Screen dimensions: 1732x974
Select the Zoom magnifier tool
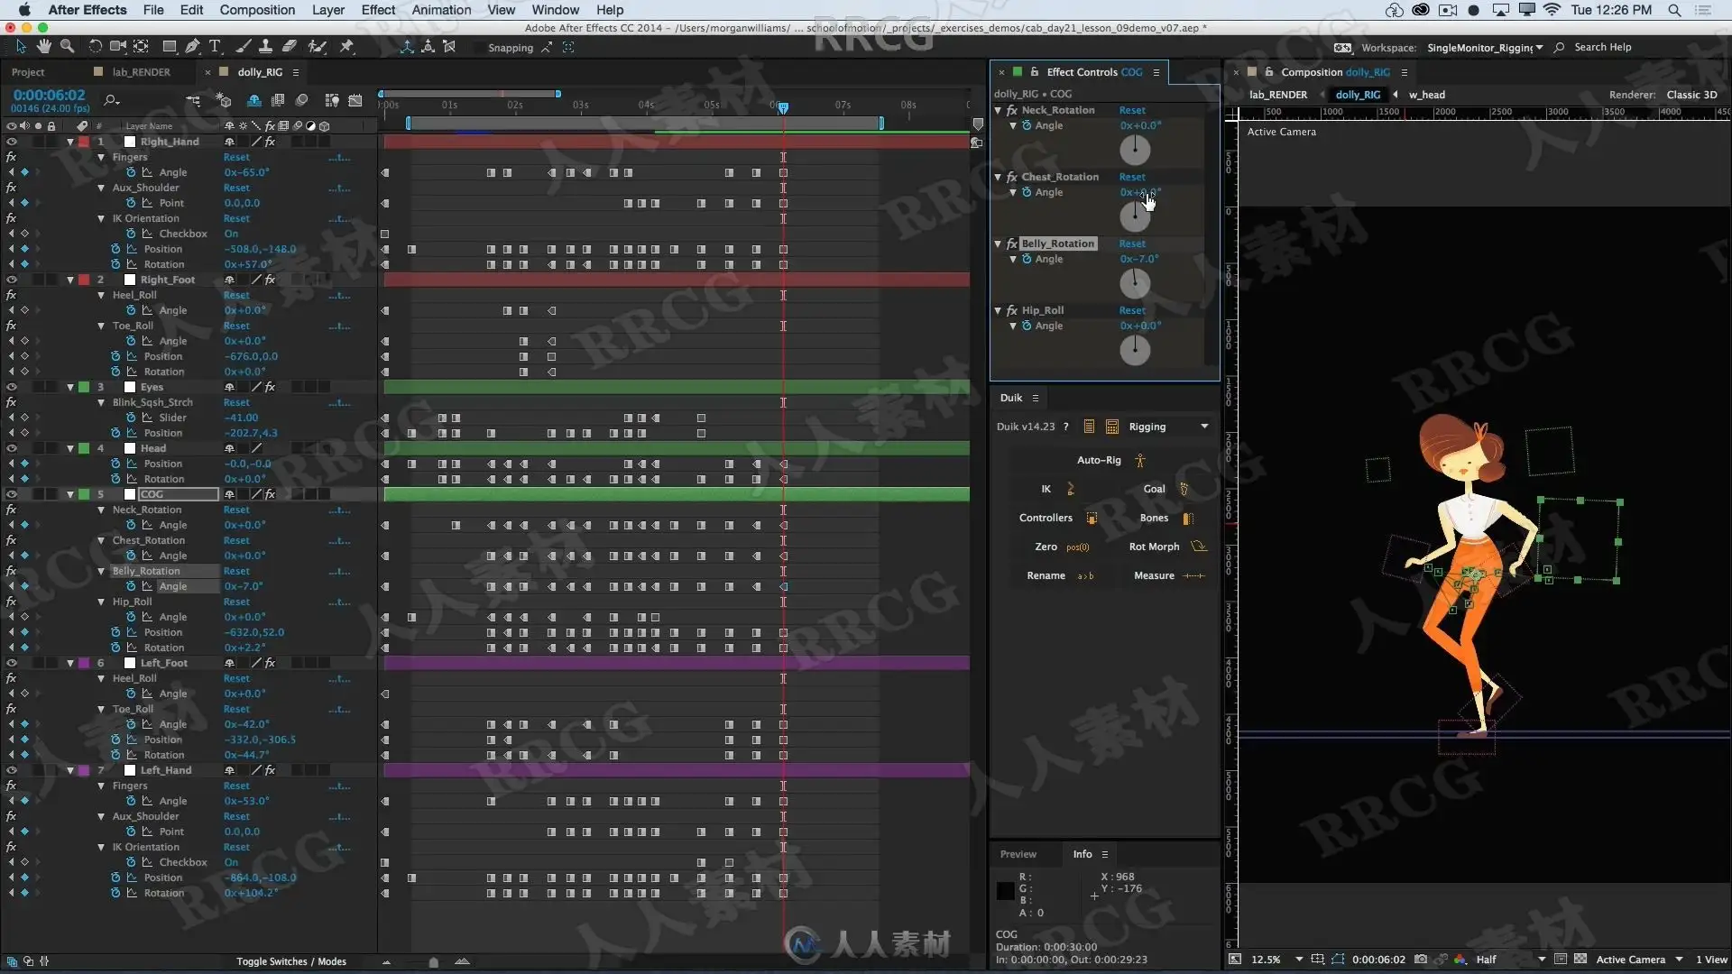pyautogui.click(x=67, y=47)
